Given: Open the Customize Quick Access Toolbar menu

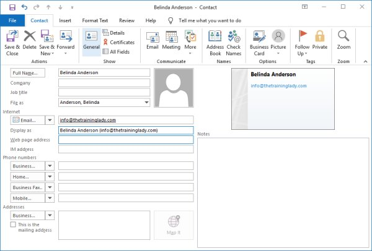Looking at the screenshot, I should point(72,7).
